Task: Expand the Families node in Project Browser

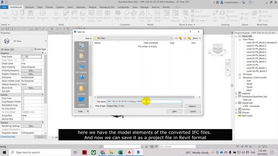Action: pos(236,109)
